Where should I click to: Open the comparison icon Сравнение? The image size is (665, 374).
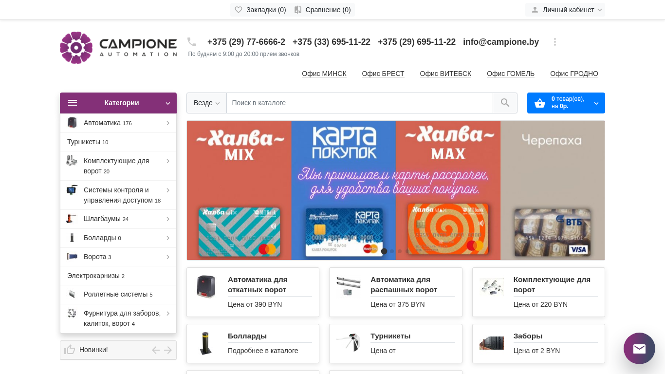click(x=298, y=10)
